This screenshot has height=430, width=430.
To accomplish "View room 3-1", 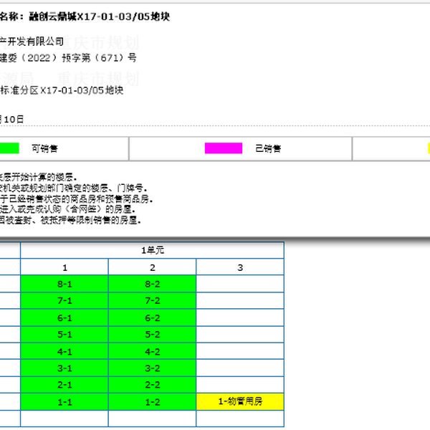I will (x=64, y=368).
